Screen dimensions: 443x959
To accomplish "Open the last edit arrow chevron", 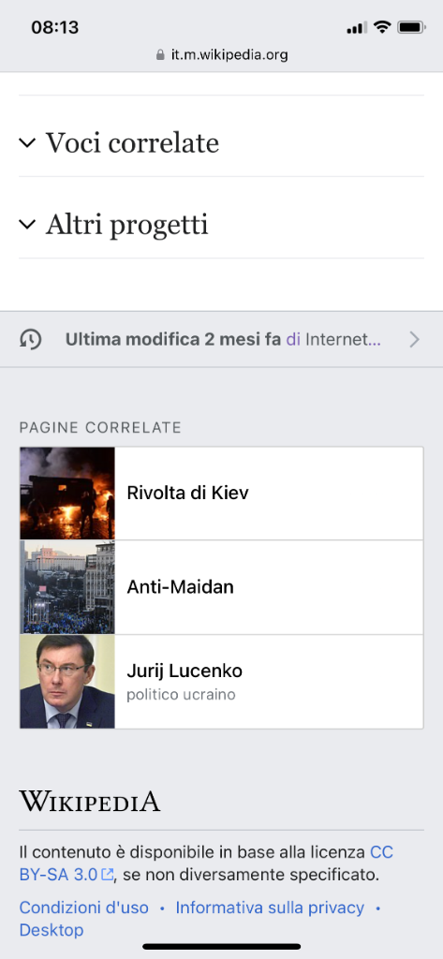I will (414, 339).
